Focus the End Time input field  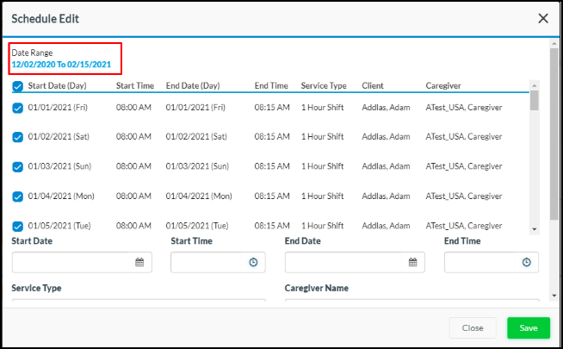480,262
